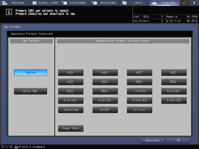
Task: Open the MACCHINA tab
Action: 15,3
